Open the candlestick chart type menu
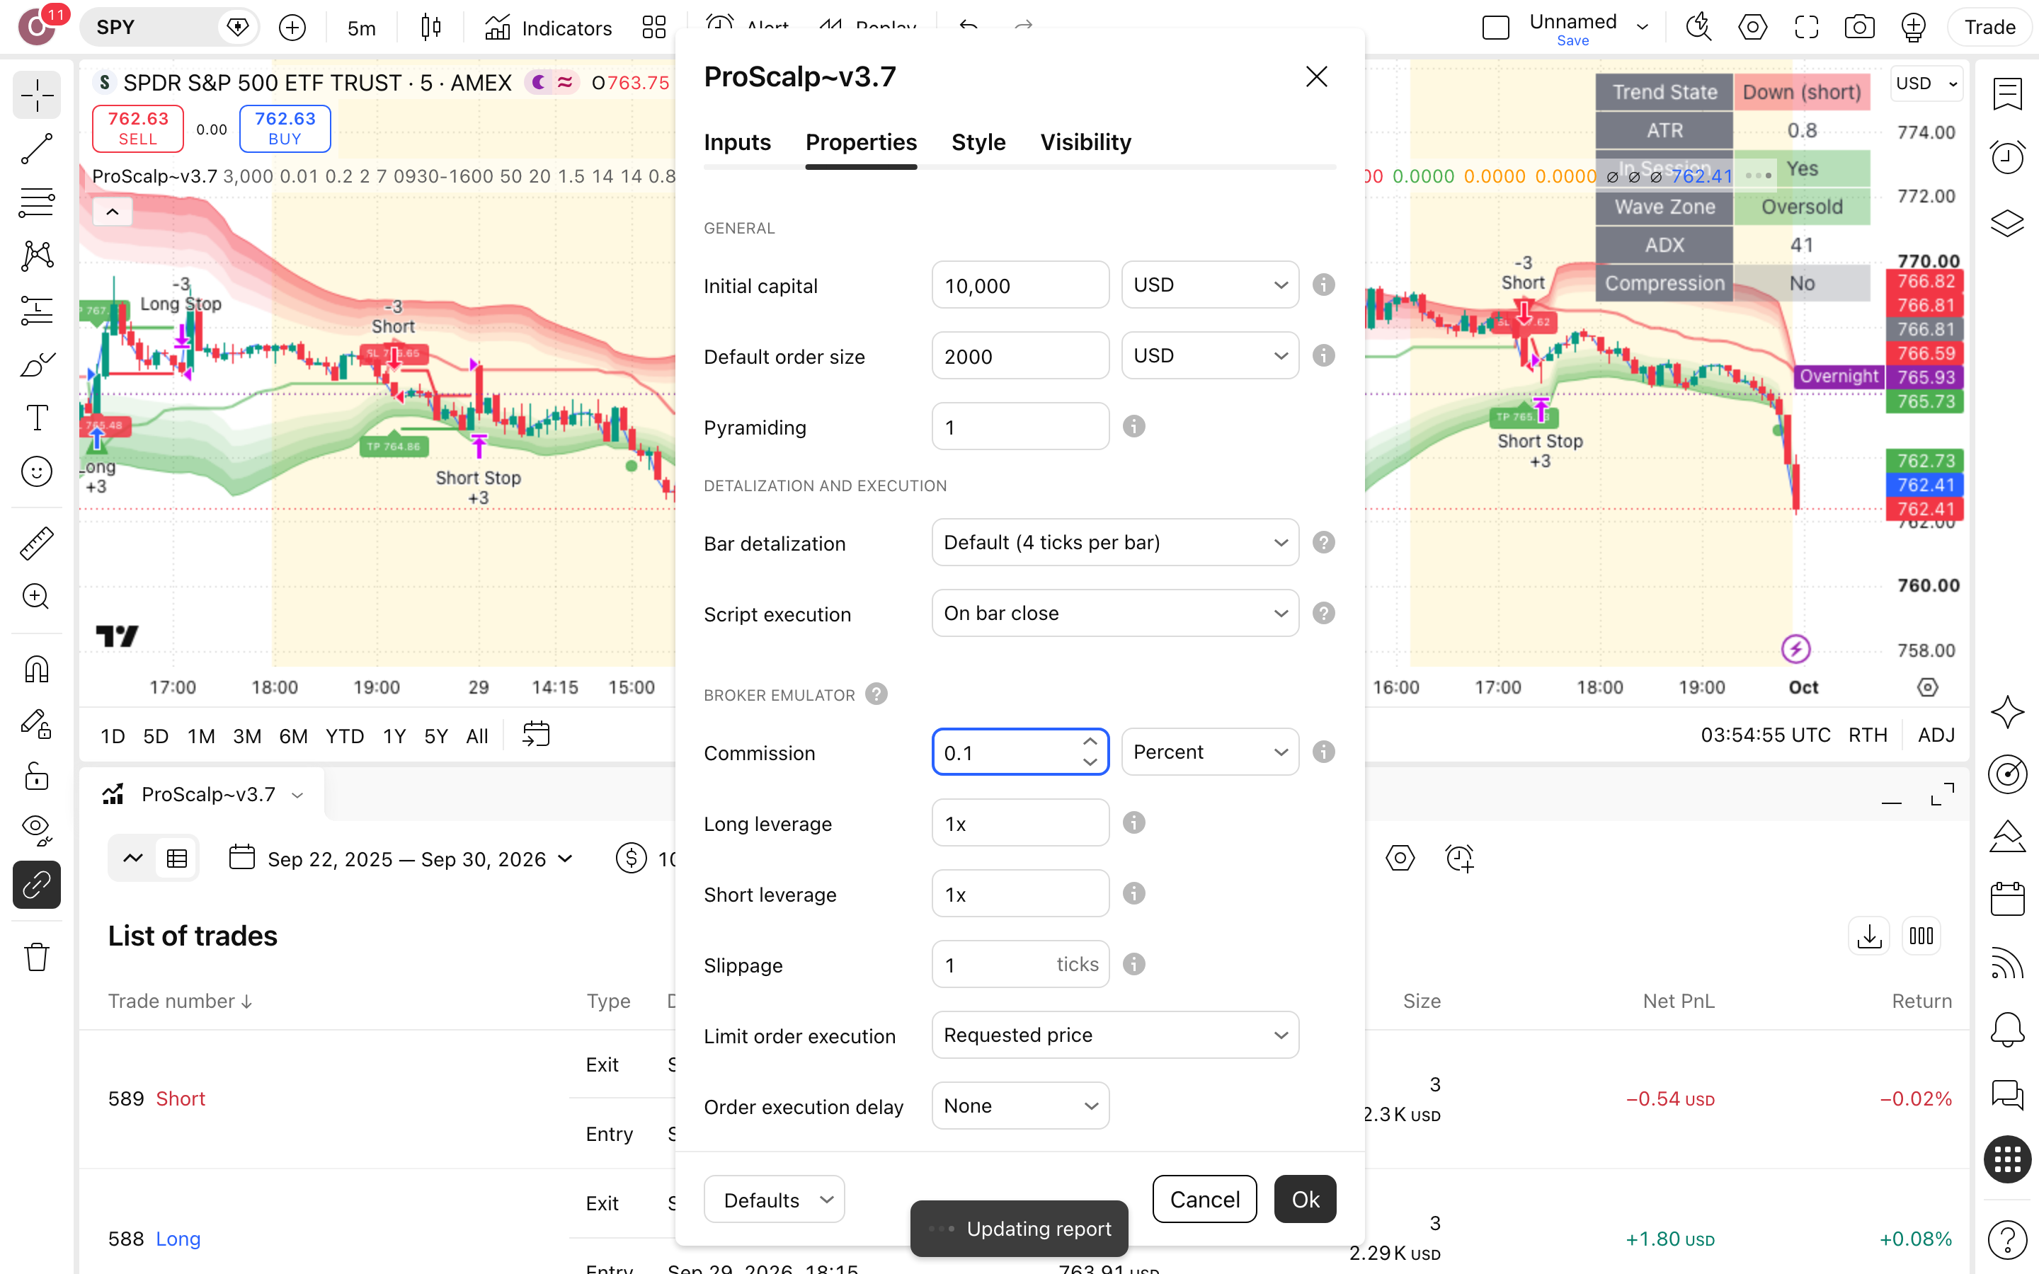 tap(430, 28)
